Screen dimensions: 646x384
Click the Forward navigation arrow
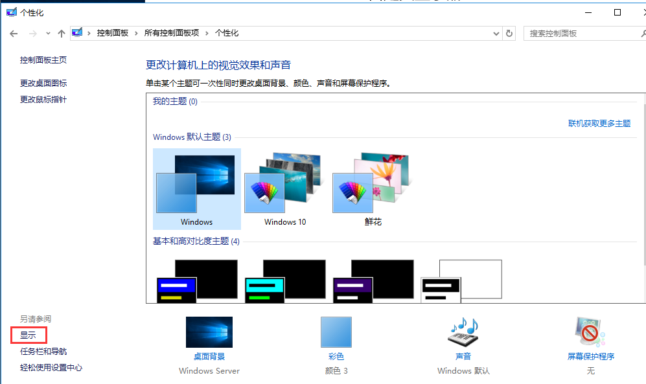33,34
